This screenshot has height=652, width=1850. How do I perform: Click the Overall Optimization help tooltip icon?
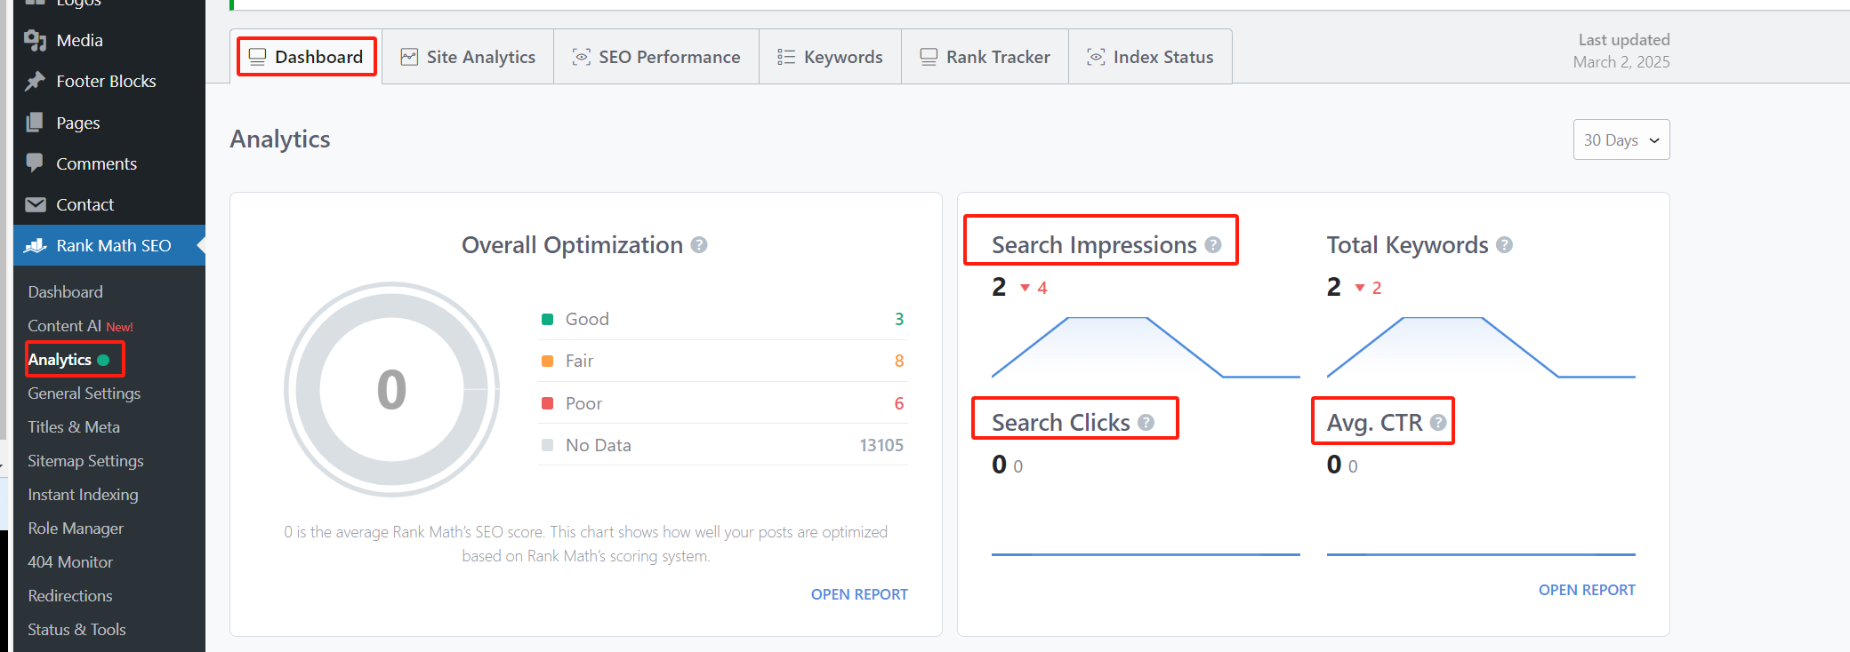coord(700,245)
